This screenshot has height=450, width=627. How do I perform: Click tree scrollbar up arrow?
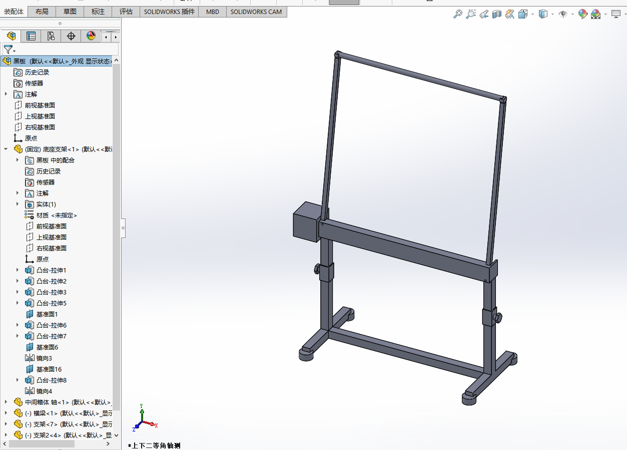(117, 60)
